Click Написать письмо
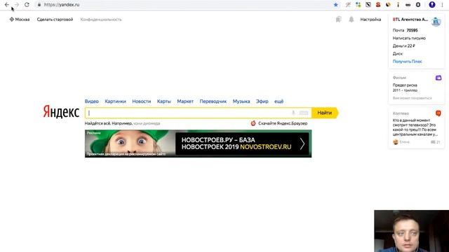This screenshot has width=449, height=252. [409, 38]
